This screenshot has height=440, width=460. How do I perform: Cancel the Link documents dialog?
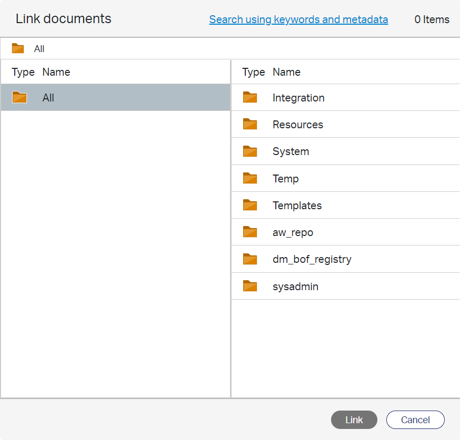[415, 420]
